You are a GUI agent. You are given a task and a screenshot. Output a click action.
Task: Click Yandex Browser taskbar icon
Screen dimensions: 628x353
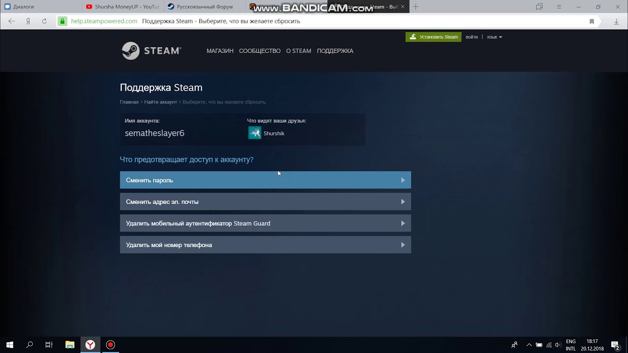click(90, 345)
